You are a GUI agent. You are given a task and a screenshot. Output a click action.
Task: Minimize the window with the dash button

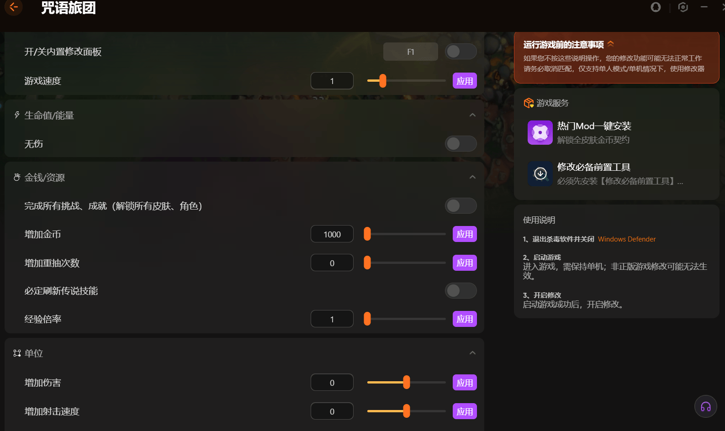click(x=704, y=7)
